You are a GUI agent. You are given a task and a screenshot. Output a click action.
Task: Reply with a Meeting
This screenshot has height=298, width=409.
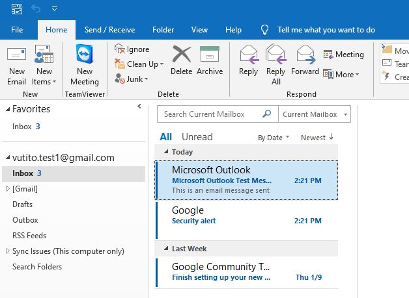pyautogui.click(x=343, y=55)
